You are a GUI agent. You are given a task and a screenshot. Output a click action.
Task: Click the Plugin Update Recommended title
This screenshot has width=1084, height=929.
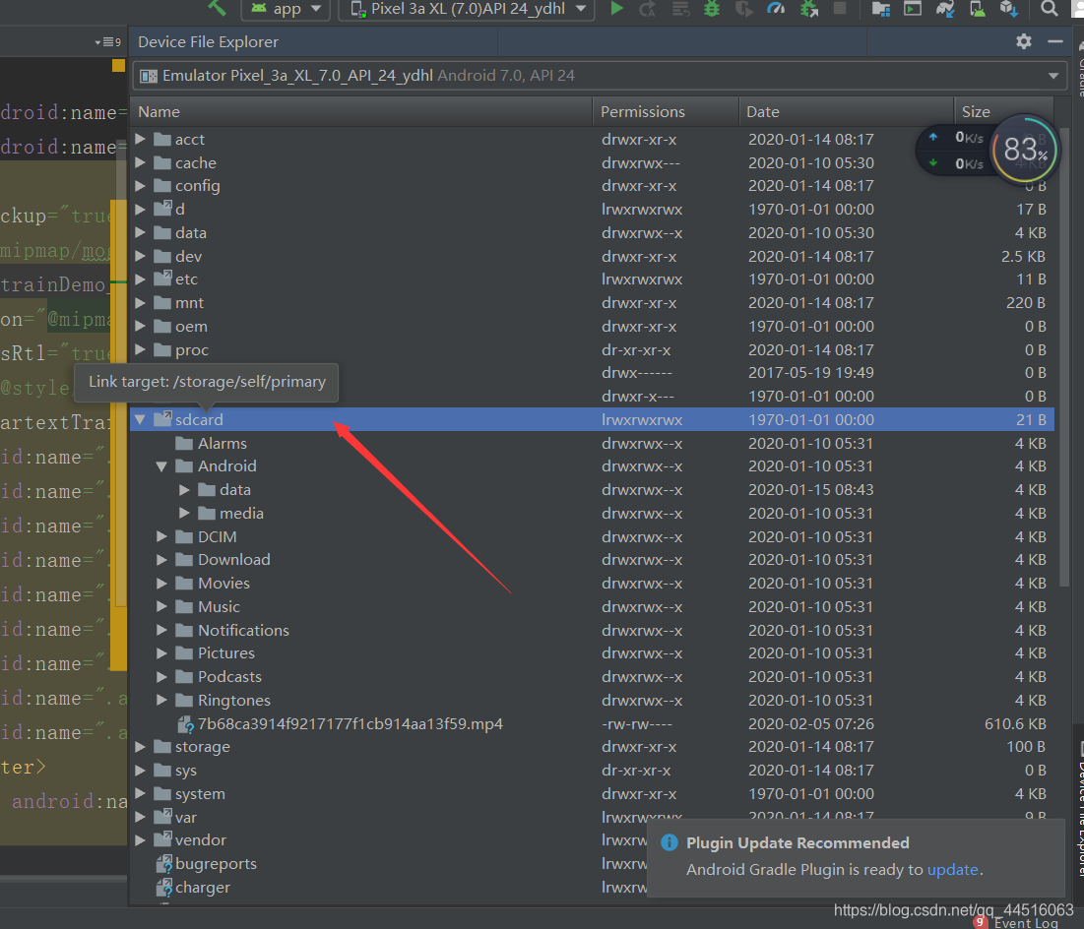point(797,842)
